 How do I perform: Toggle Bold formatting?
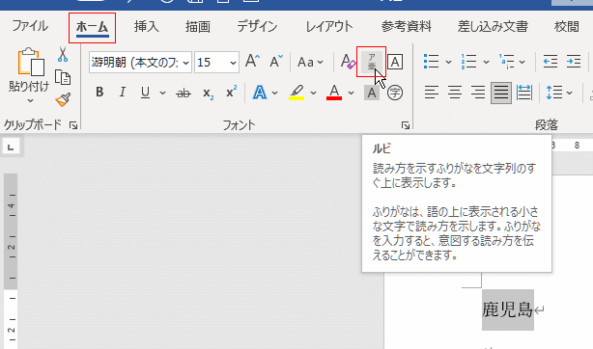(x=99, y=93)
